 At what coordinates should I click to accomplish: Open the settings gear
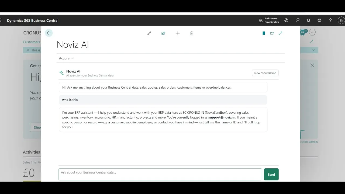coord(319,20)
